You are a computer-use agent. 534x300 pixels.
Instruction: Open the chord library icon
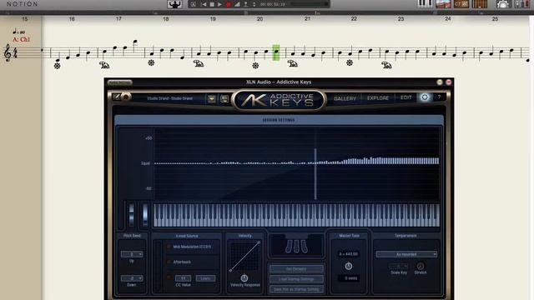pos(461,3)
